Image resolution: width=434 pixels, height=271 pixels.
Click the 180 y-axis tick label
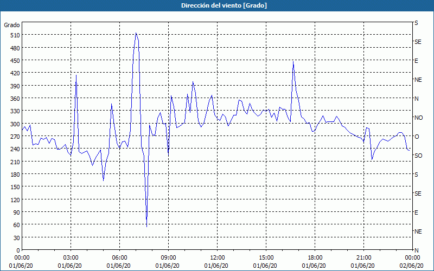pos(15,175)
